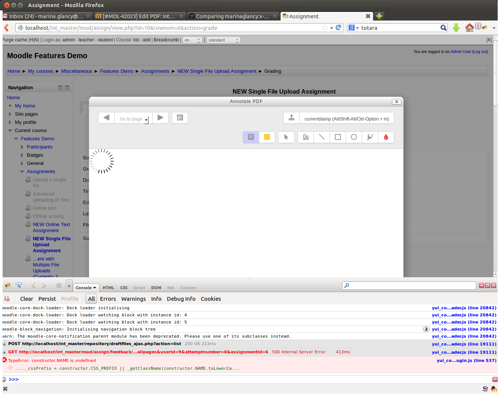Switch to Firebug DOM panel

click(x=156, y=288)
